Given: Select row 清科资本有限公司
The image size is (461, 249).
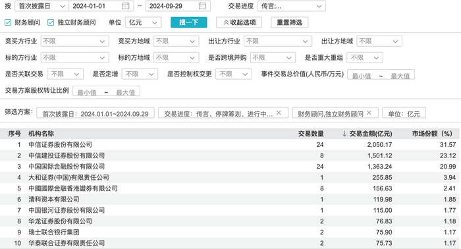Looking at the screenshot, I should coord(230,200).
